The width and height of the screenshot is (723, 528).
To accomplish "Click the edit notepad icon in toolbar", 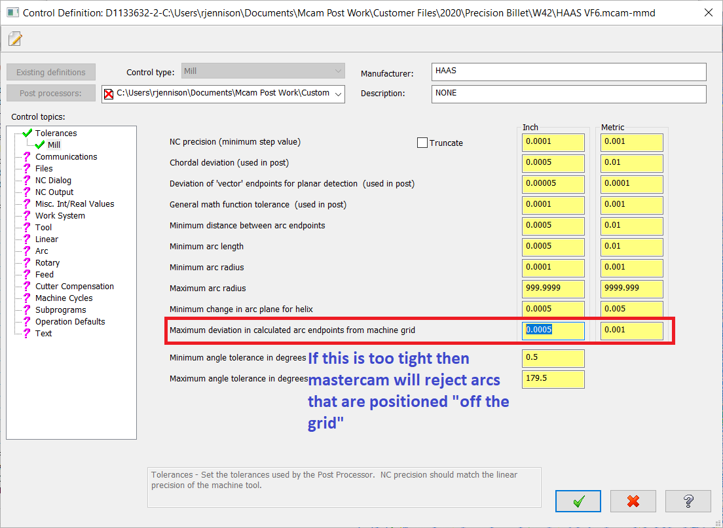I will click(15, 39).
